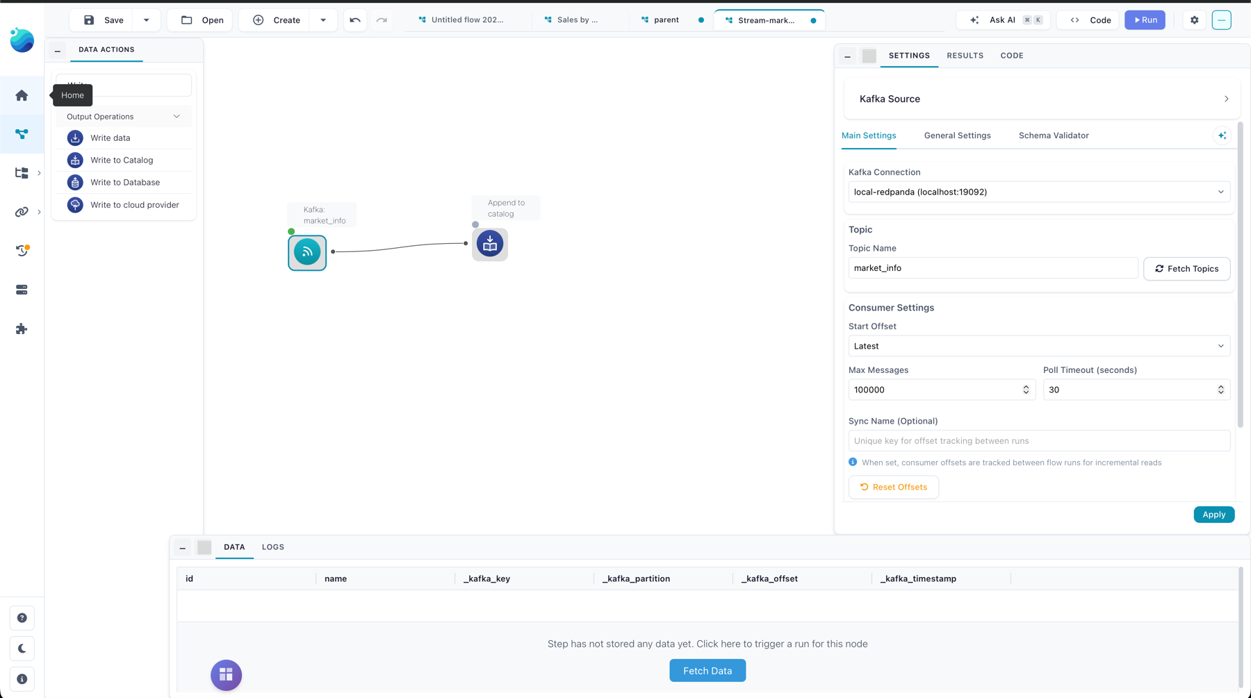
Task: Click Fetch Topics button
Action: tap(1186, 269)
